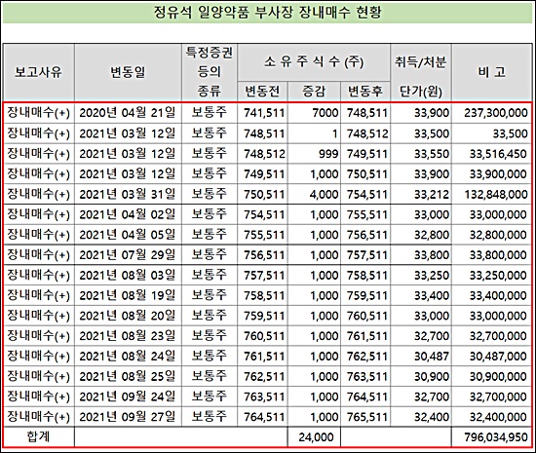Select after-change value 748,512
The image size is (536, 453).
[367, 133]
